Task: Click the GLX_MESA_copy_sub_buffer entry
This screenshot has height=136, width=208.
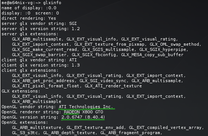Action: [152, 55]
